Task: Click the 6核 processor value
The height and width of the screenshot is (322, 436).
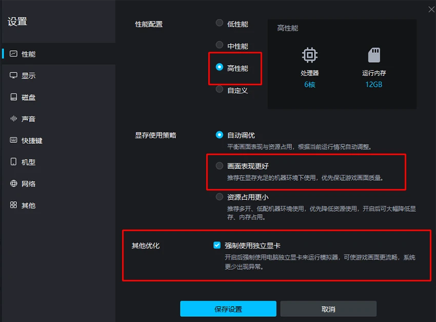Action: pyautogui.click(x=309, y=84)
